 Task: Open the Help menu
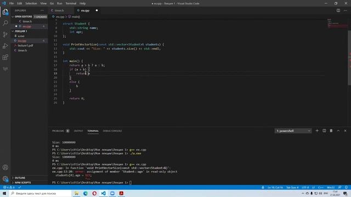[83, 3]
